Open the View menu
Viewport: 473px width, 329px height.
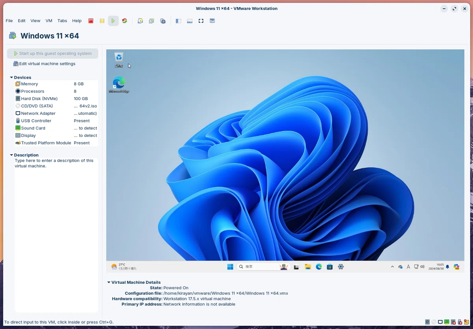pyautogui.click(x=35, y=21)
